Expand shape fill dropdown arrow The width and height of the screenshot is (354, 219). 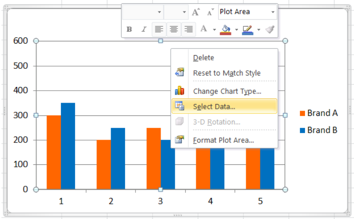pos(236,29)
